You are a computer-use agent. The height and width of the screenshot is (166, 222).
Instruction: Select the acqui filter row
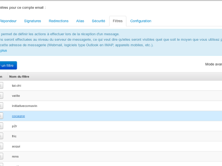click(x=111, y=146)
